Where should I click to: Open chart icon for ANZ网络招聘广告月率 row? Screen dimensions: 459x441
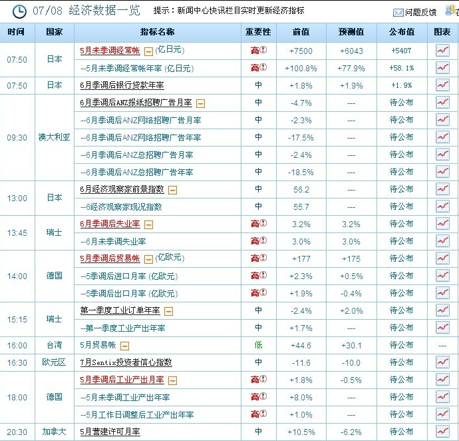click(x=442, y=120)
